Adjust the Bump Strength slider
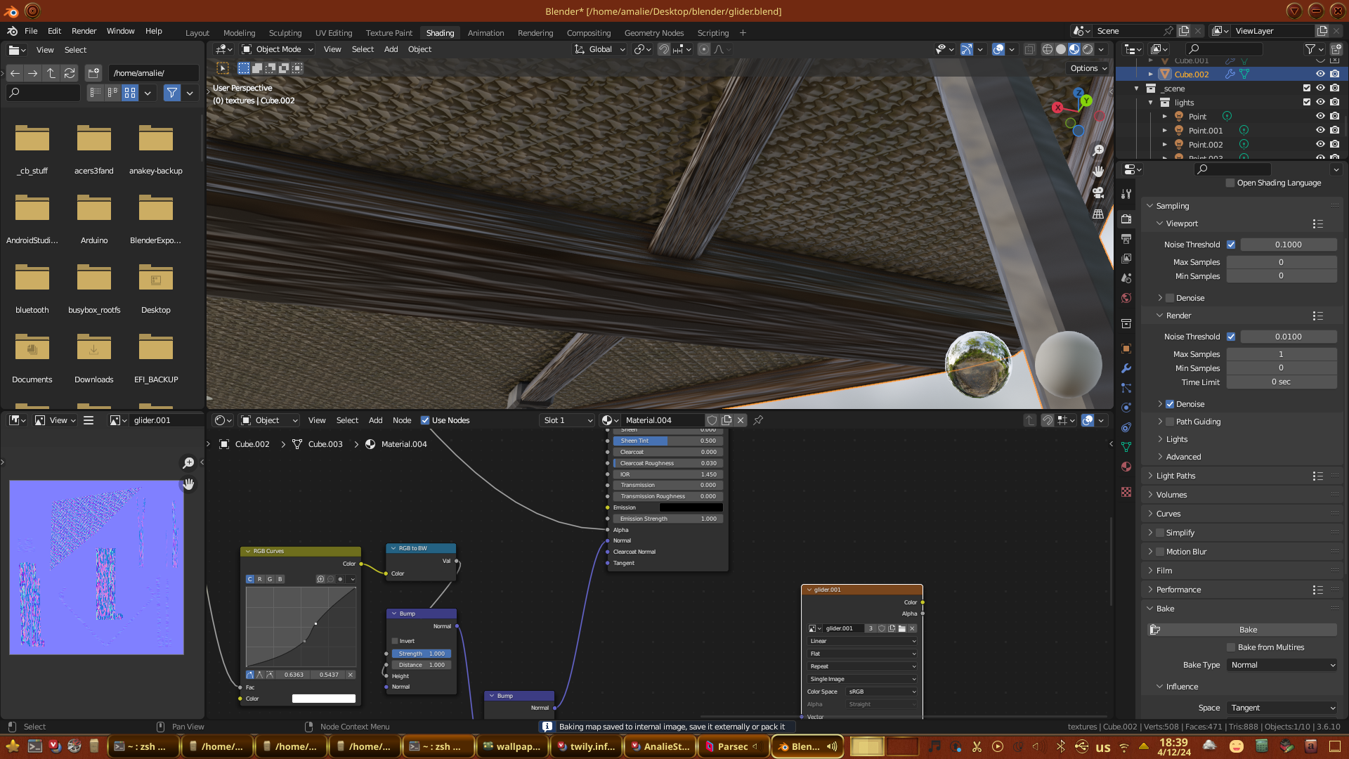This screenshot has height=759, width=1349. (x=422, y=654)
